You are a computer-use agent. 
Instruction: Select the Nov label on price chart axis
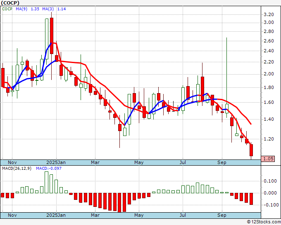(x=12, y=162)
